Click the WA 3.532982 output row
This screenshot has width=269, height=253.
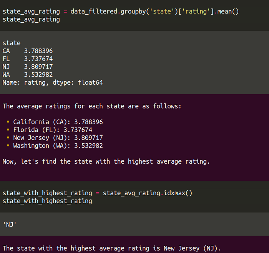click(x=28, y=75)
